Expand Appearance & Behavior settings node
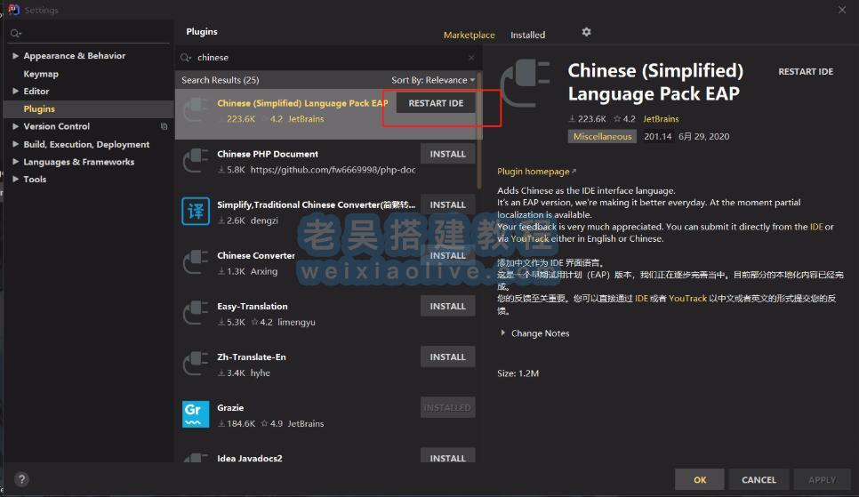This screenshot has width=859, height=497. [x=15, y=55]
